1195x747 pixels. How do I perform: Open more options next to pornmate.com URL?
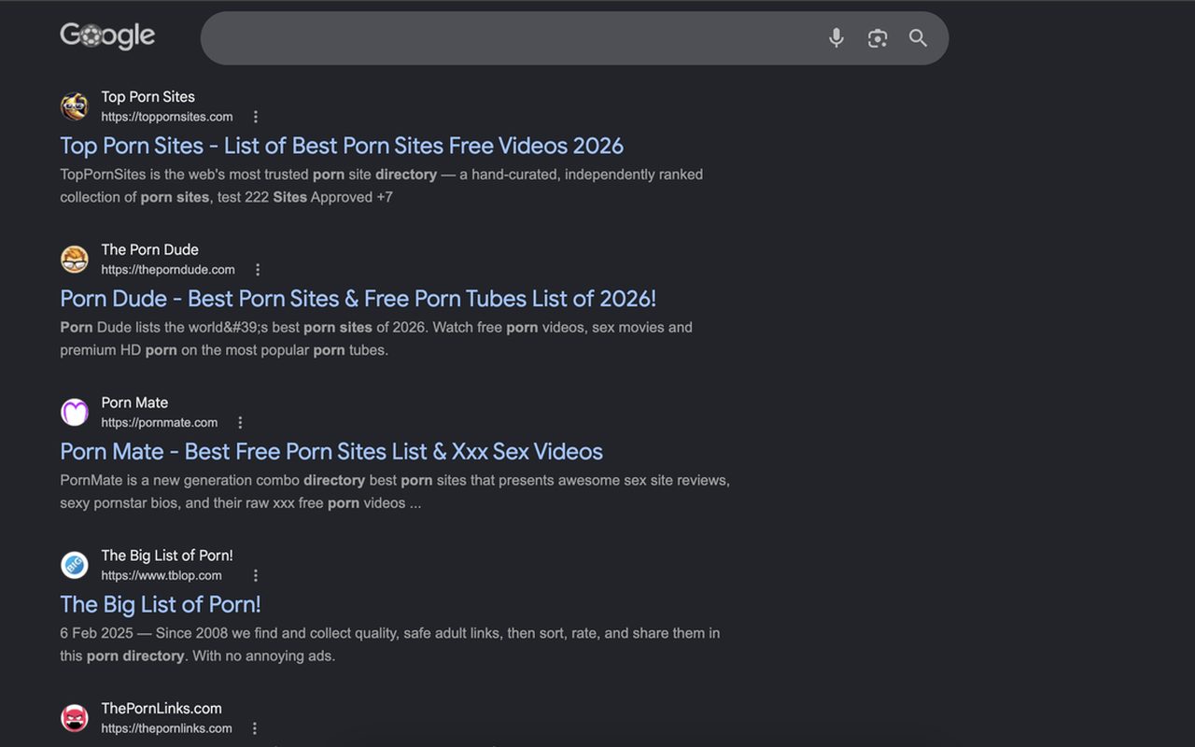240,423
